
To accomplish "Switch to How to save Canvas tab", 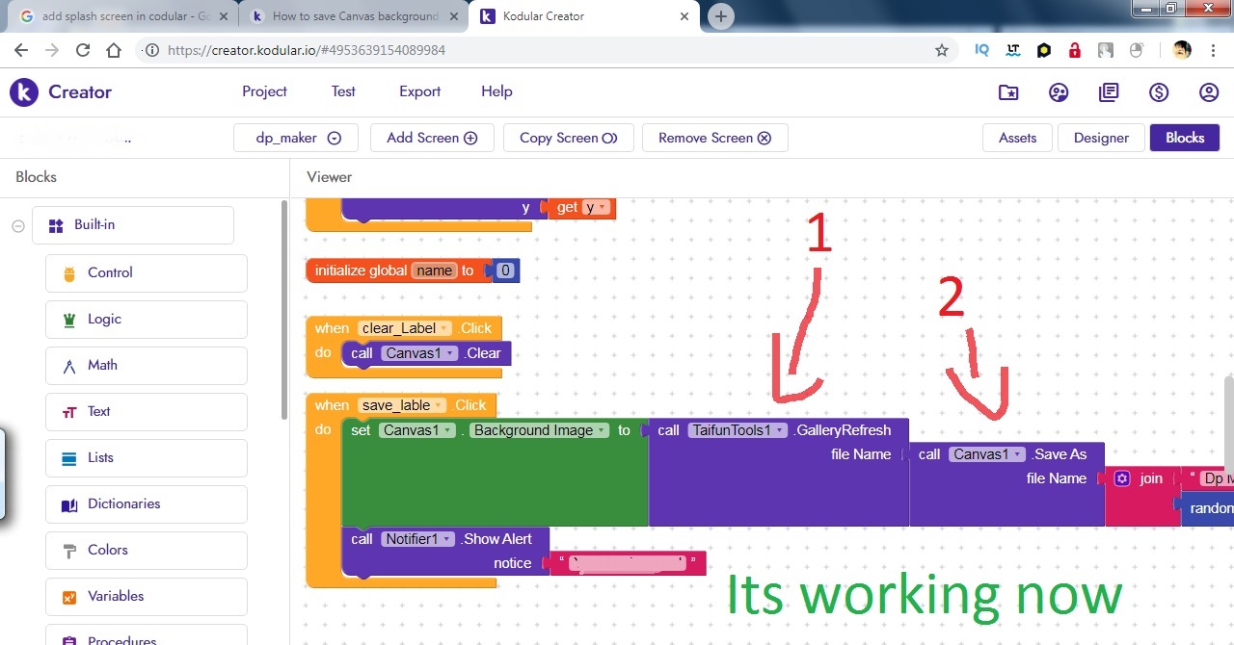I will point(353,16).
